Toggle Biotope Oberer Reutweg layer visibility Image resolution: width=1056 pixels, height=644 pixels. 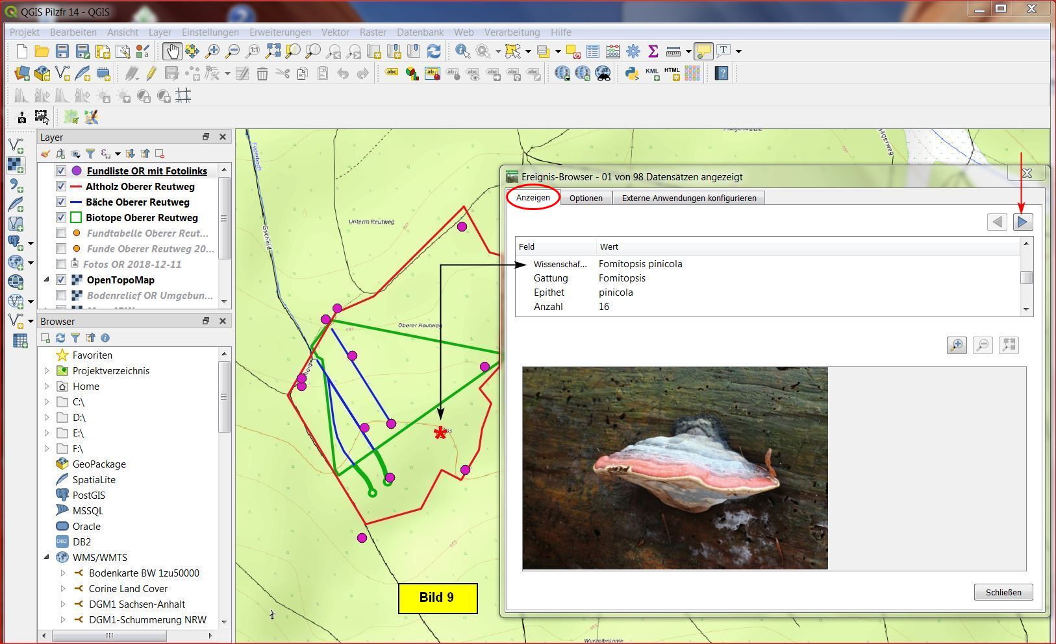(61, 218)
